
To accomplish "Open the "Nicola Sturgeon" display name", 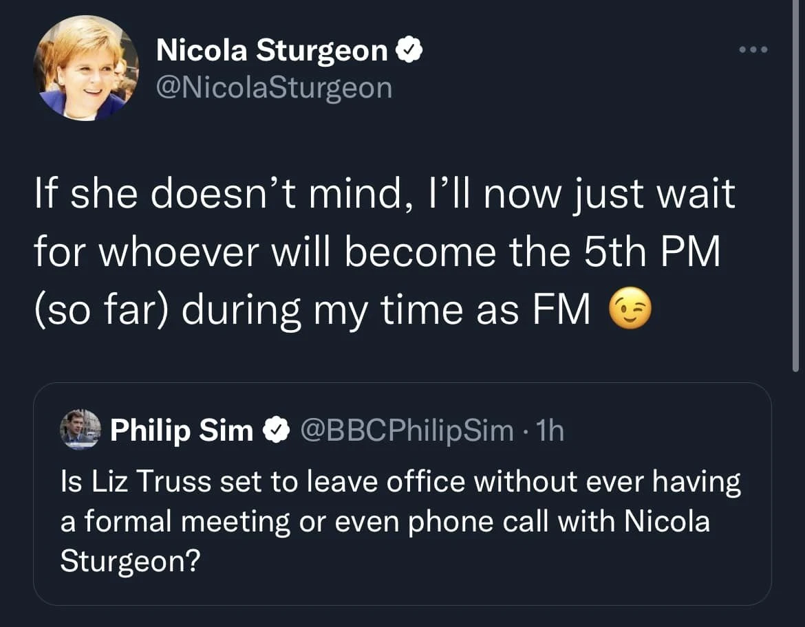I will click(x=272, y=50).
